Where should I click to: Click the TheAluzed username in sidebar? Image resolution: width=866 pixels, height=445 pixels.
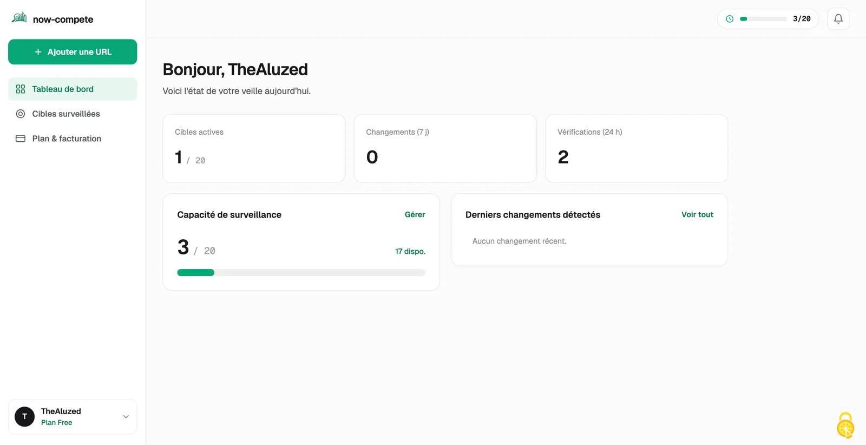pyautogui.click(x=61, y=411)
